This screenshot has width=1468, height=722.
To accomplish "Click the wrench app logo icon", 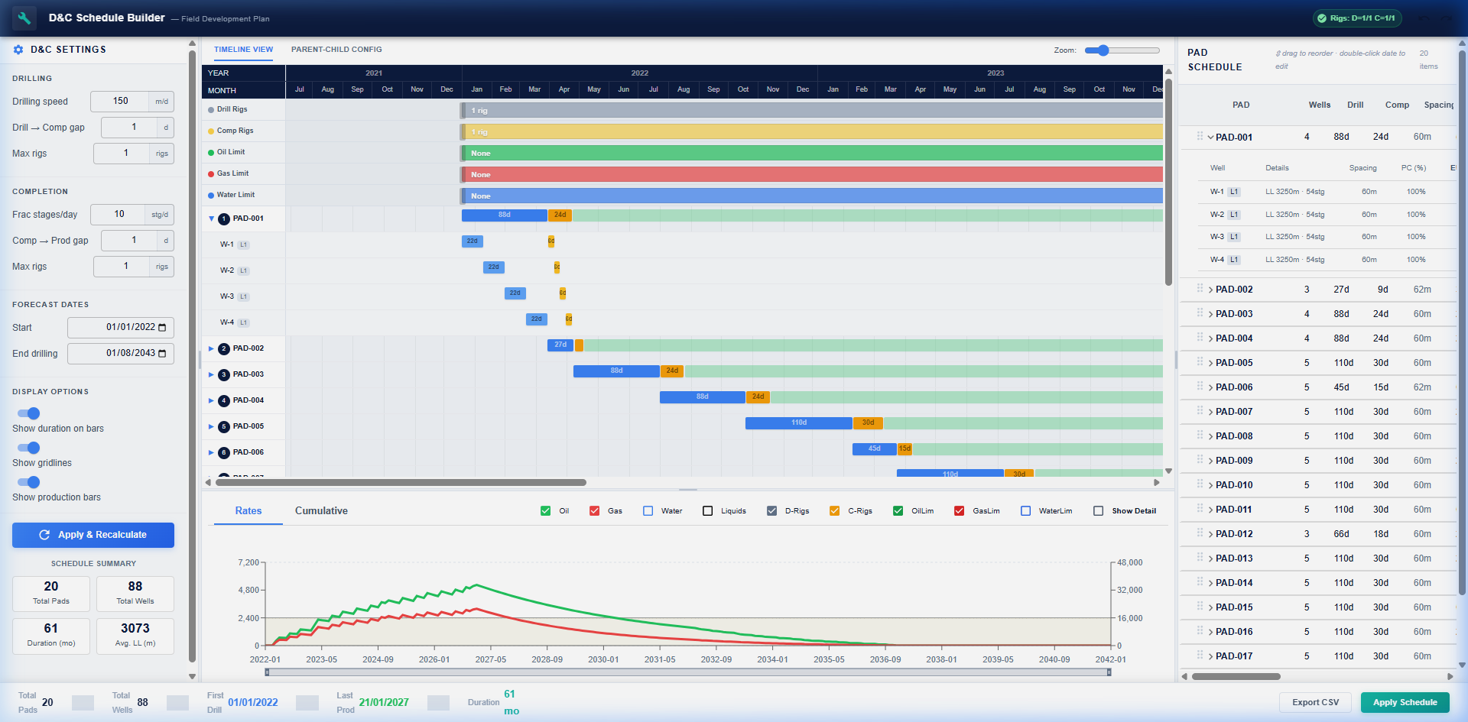I will click(24, 18).
